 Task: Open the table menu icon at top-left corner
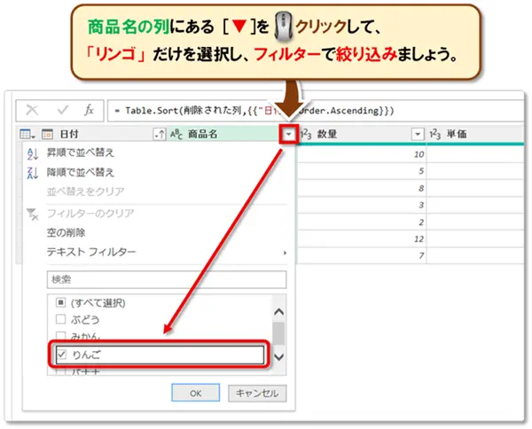click(x=27, y=135)
